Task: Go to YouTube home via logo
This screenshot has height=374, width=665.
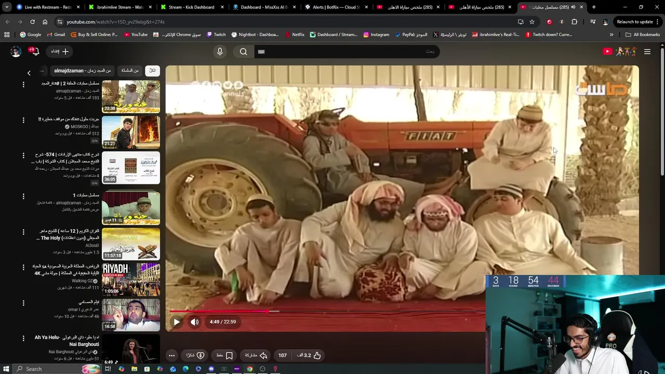Action: tap(619, 51)
